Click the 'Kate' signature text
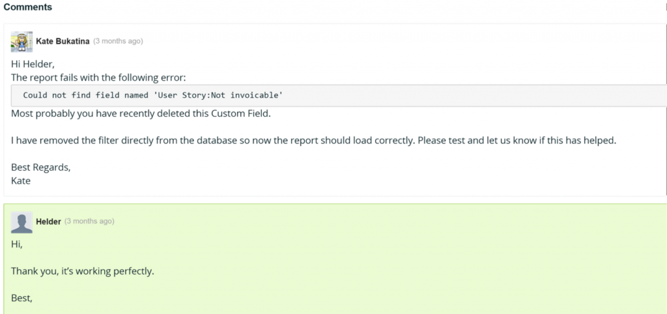The width and height of the screenshot is (667, 314). (x=21, y=180)
